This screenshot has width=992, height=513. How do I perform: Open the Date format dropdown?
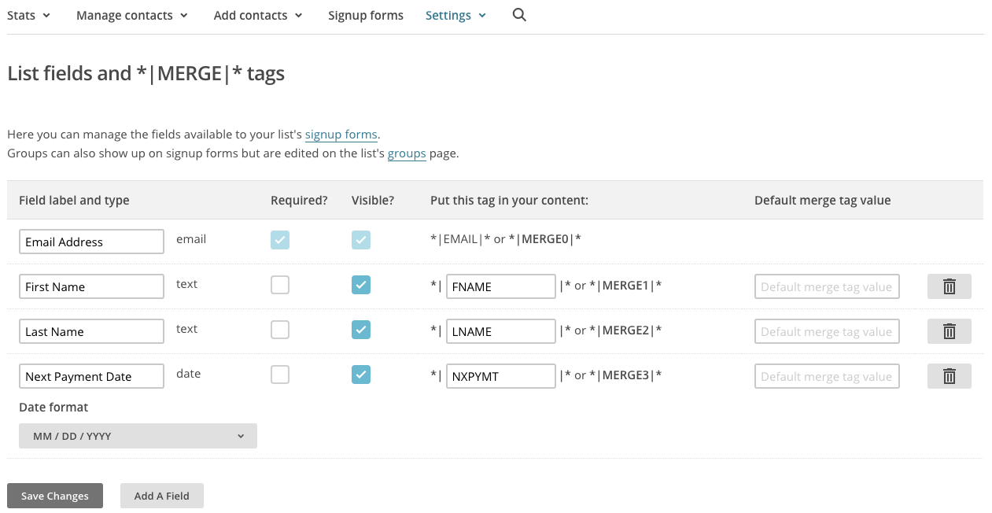(x=138, y=436)
